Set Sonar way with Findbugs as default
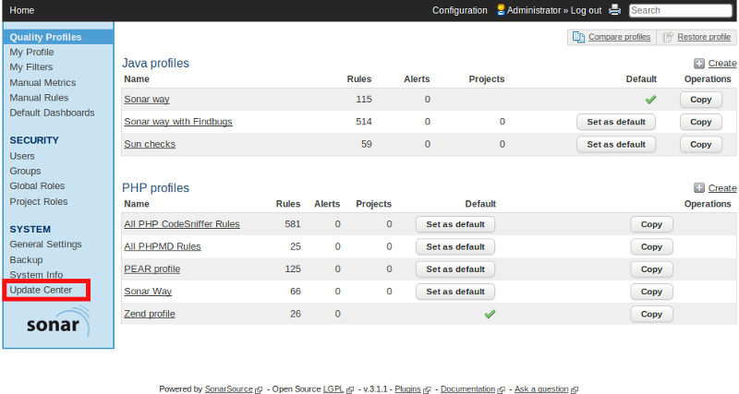Viewport: 739px width, 394px height. pyautogui.click(x=616, y=122)
